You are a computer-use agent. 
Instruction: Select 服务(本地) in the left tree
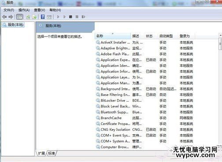[13, 25]
